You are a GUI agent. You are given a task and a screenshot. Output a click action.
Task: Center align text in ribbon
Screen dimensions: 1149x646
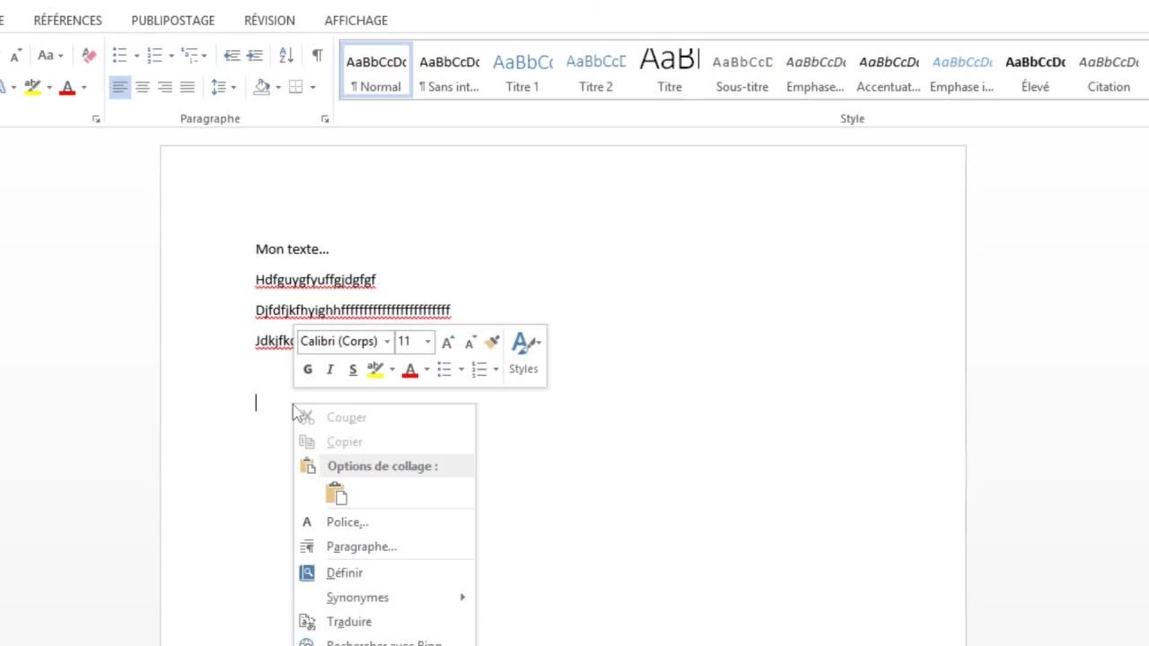[x=142, y=87]
